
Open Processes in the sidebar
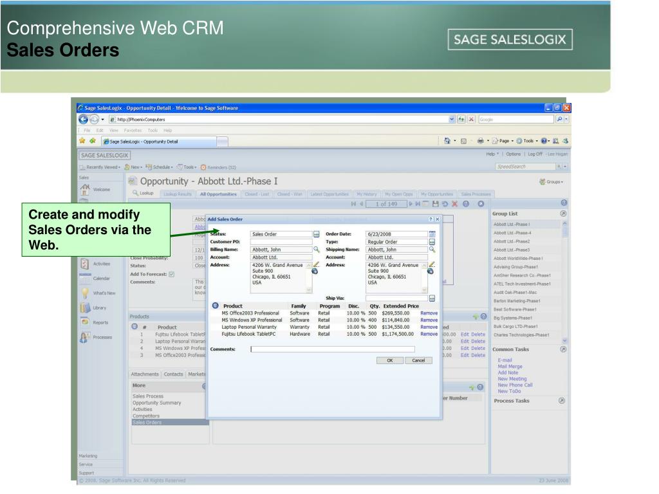pyautogui.click(x=96, y=337)
